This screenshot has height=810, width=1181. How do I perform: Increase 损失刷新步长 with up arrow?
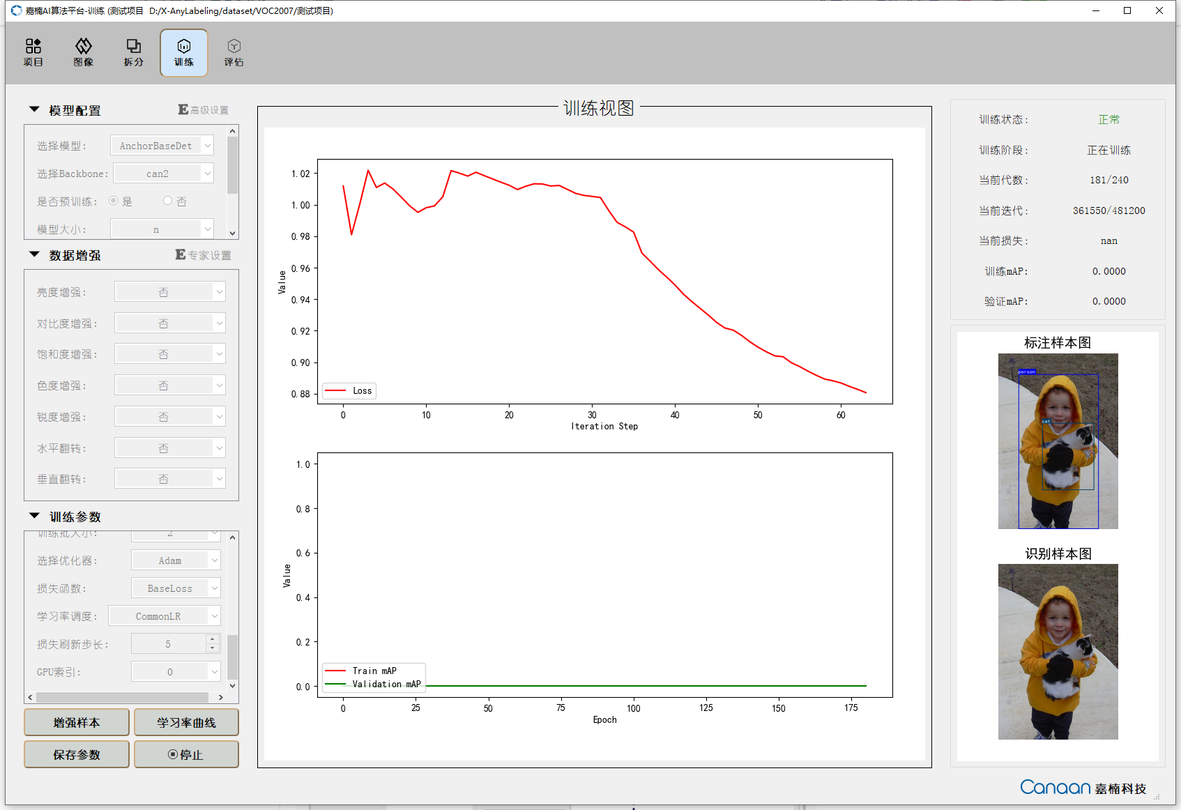[x=213, y=639]
